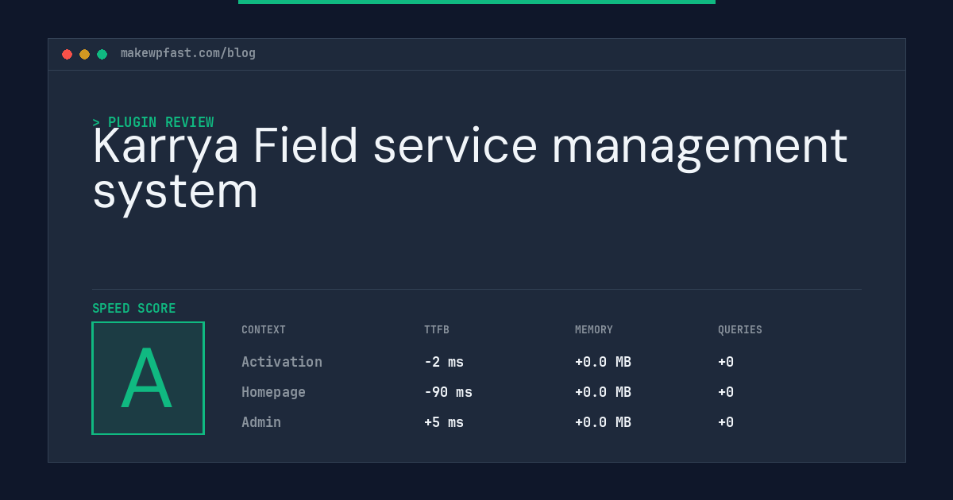Click the '-90 ms' TTFB value
The image size is (953, 500).
coord(448,392)
